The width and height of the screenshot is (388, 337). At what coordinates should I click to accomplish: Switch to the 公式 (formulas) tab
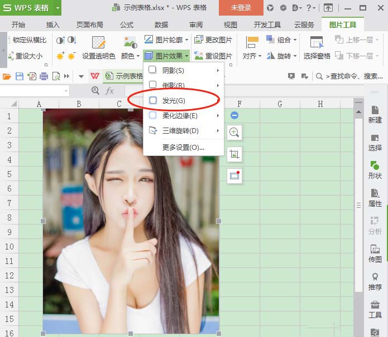pos(126,25)
